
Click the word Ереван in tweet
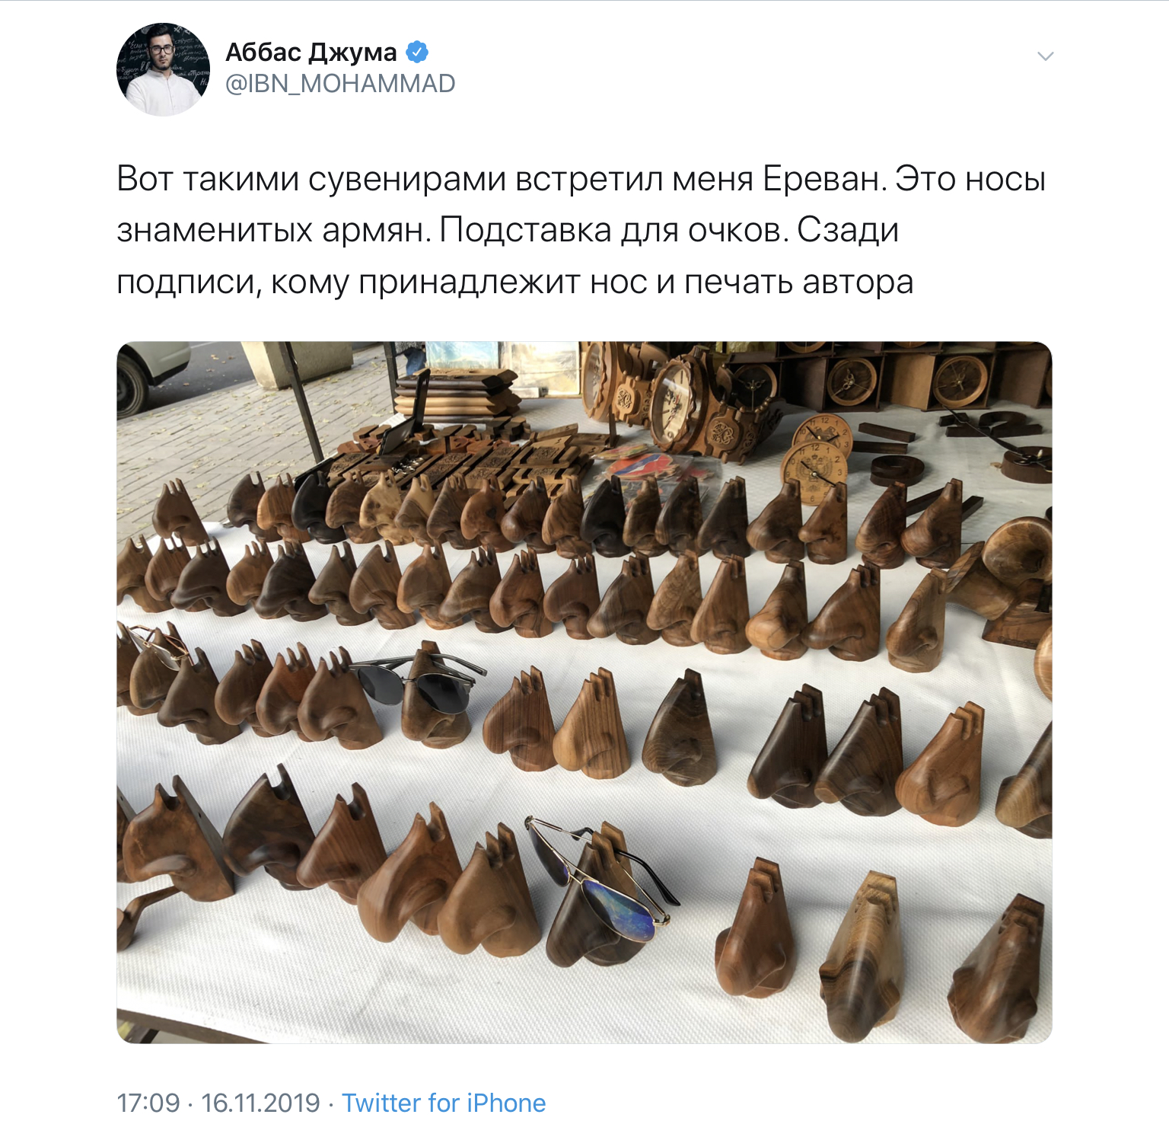tap(825, 180)
